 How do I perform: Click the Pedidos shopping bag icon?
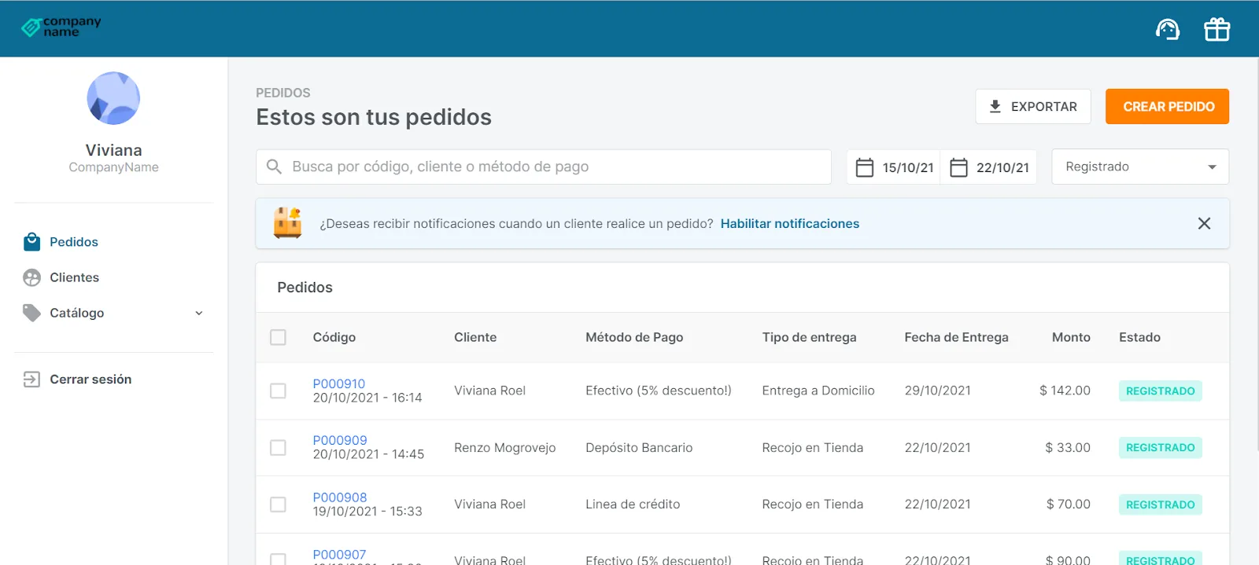click(x=31, y=242)
